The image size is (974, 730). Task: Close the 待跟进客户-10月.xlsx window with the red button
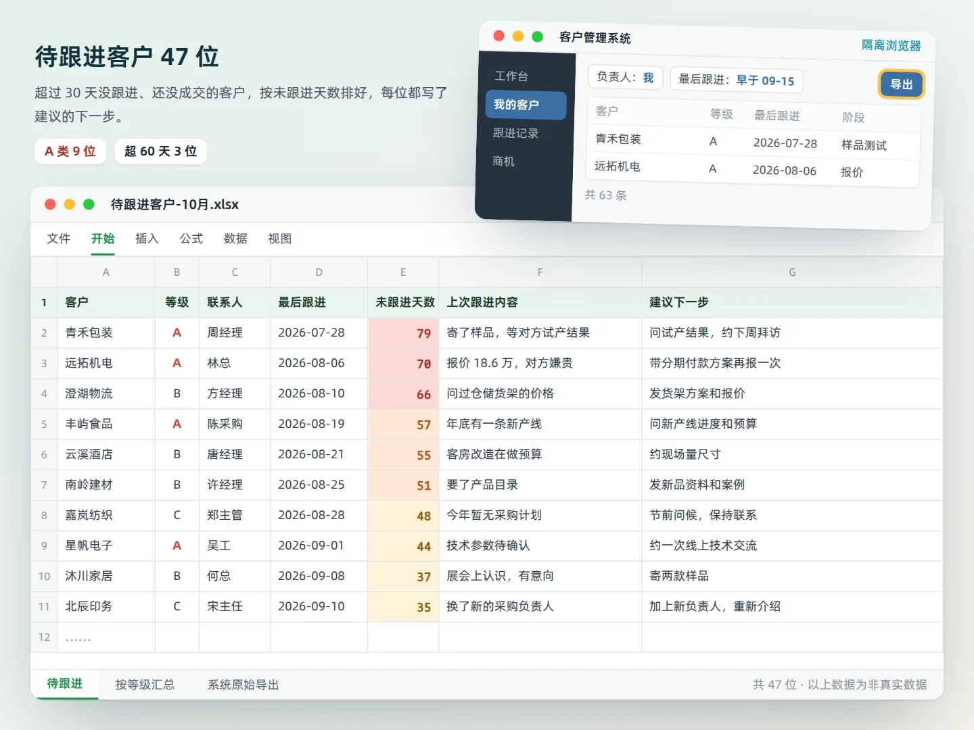tap(50, 204)
